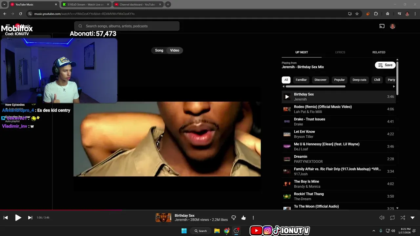This screenshot has height=236, width=420.
Task: Select Drake - Trust Issues in queue
Action: (x=339, y=122)
